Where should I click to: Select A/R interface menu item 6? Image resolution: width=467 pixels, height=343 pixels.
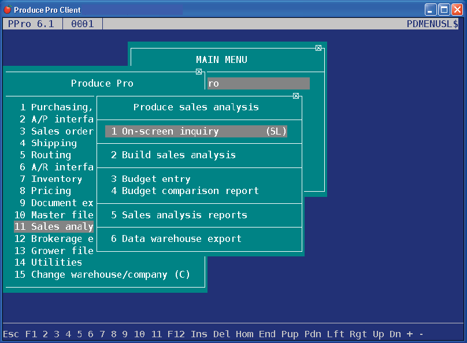[57, 167]
